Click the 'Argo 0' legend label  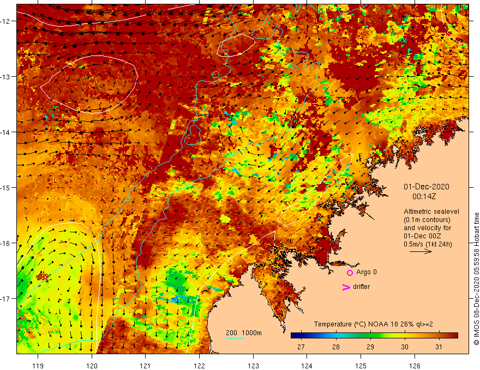pos(367,272)
